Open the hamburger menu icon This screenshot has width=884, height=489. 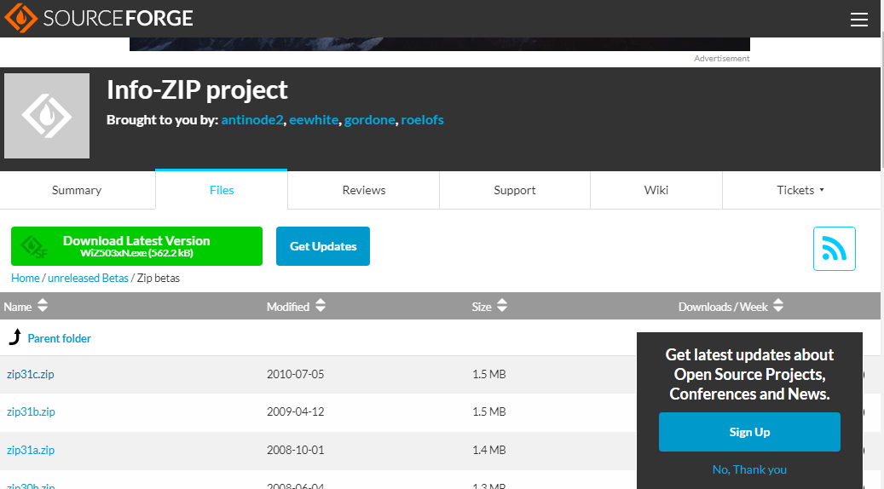tap(858, 19)
